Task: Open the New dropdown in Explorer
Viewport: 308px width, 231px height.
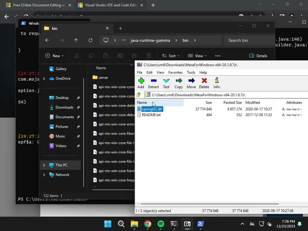Action: 54,56
